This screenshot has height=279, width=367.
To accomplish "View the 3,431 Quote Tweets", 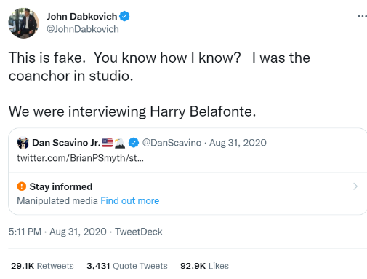I will click(x=127, y=266).
